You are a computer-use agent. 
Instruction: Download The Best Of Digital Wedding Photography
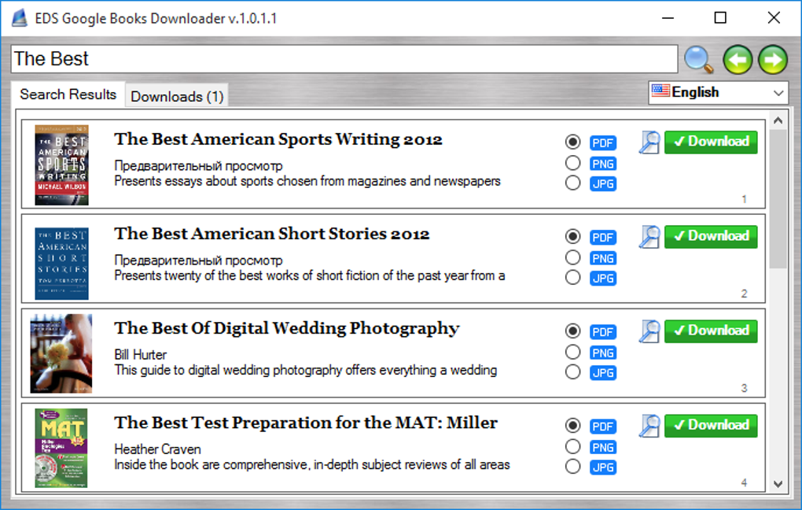coord(711,331)
